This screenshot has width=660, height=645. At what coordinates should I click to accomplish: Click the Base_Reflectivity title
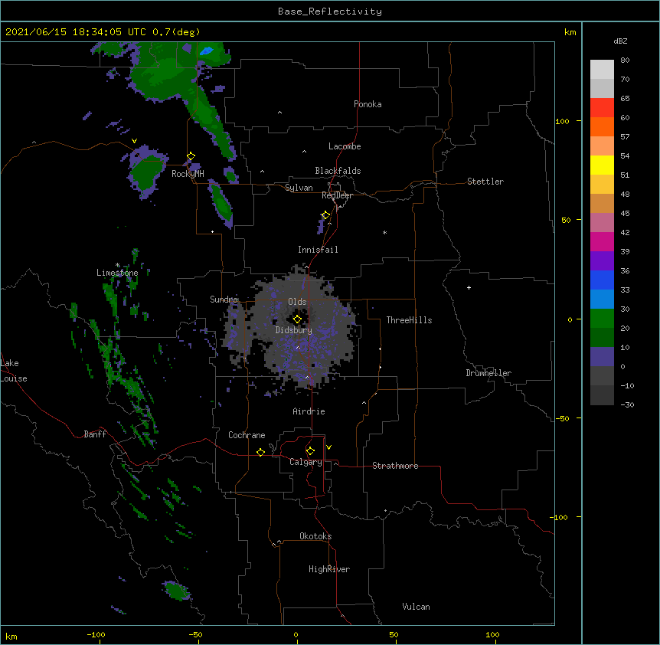point(329,11)
